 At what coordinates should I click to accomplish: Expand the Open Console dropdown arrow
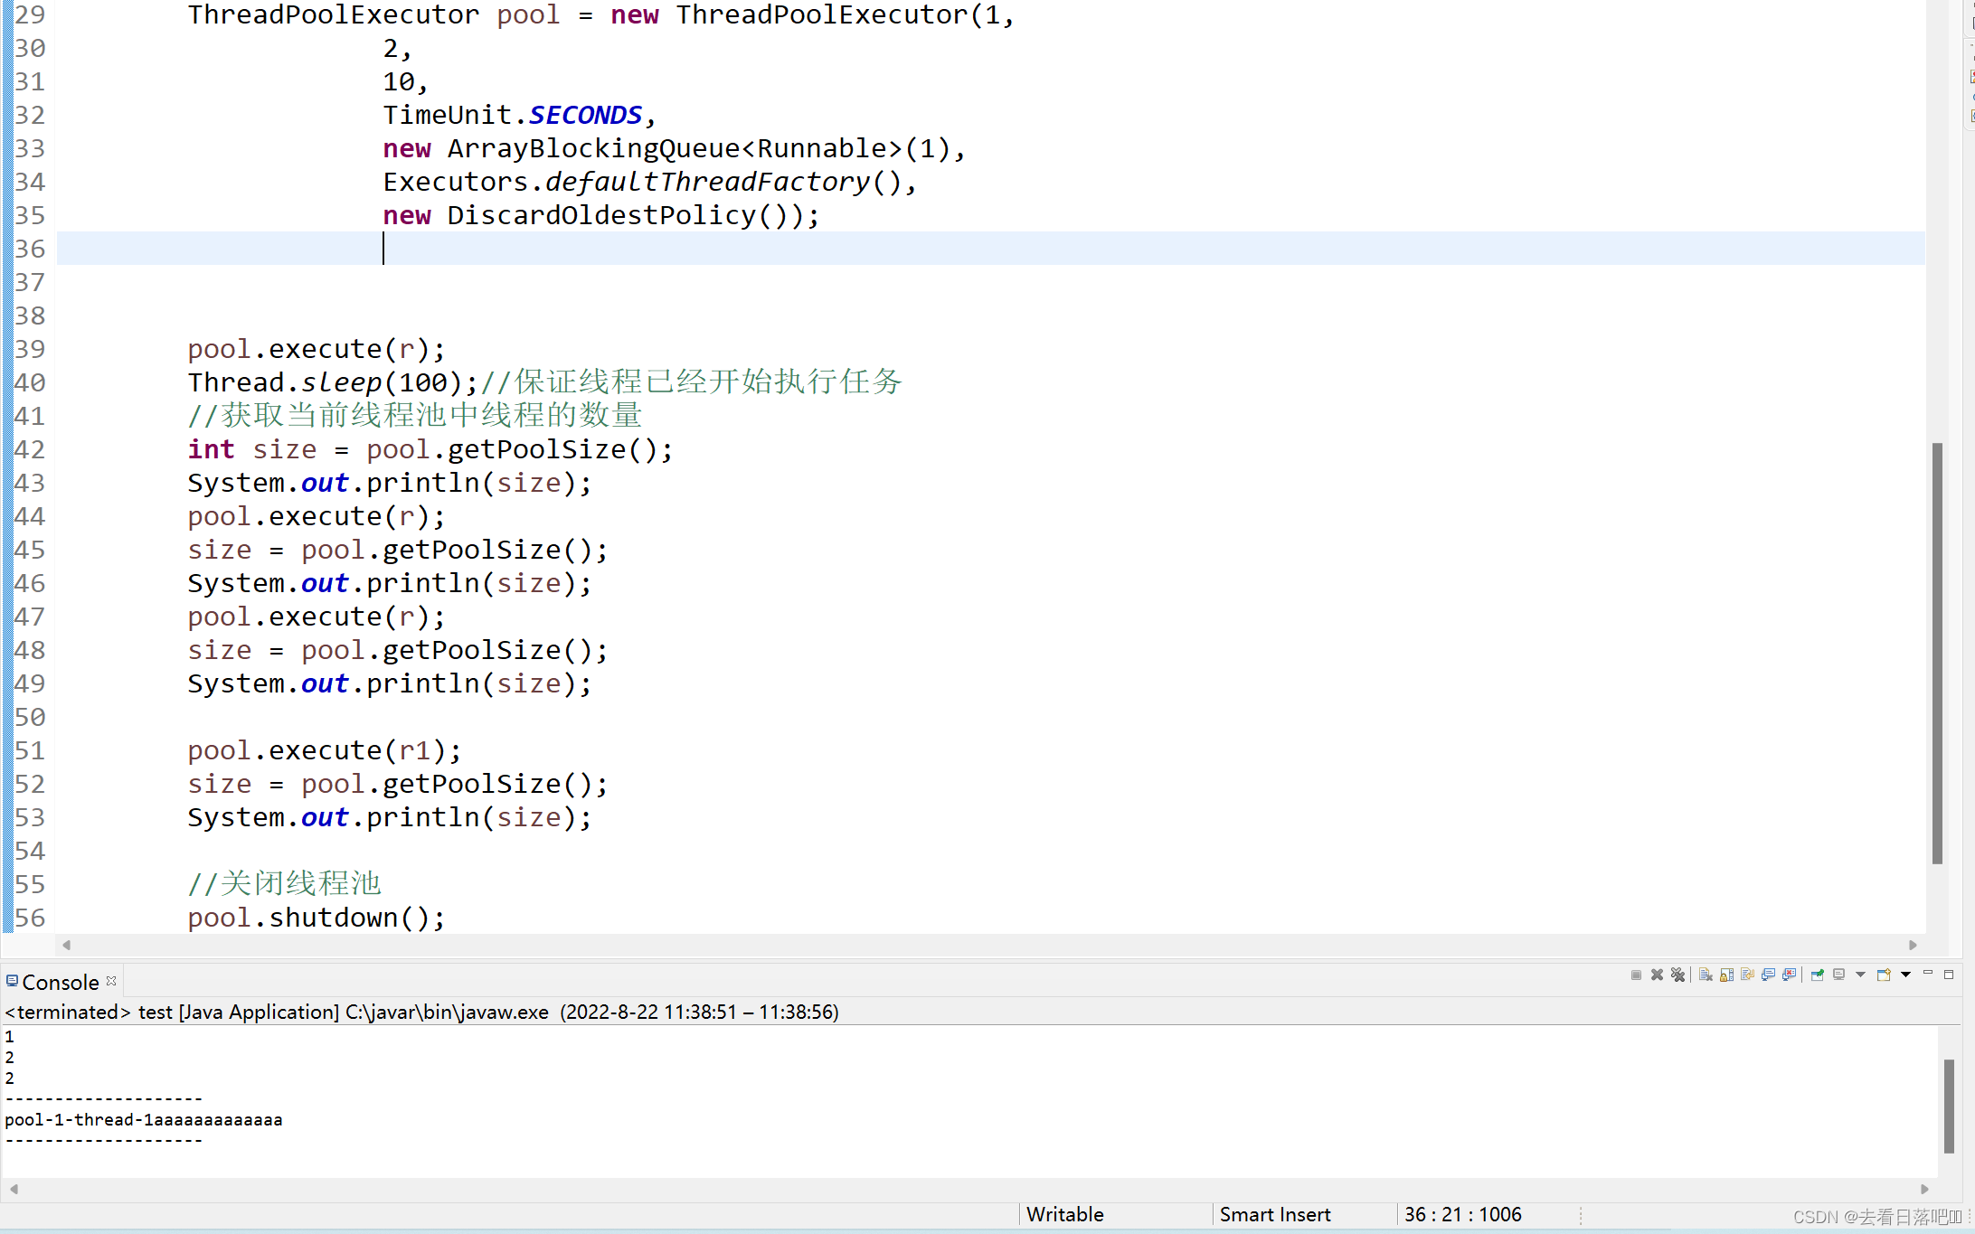pyautogui.click(x=1905, y=975)
